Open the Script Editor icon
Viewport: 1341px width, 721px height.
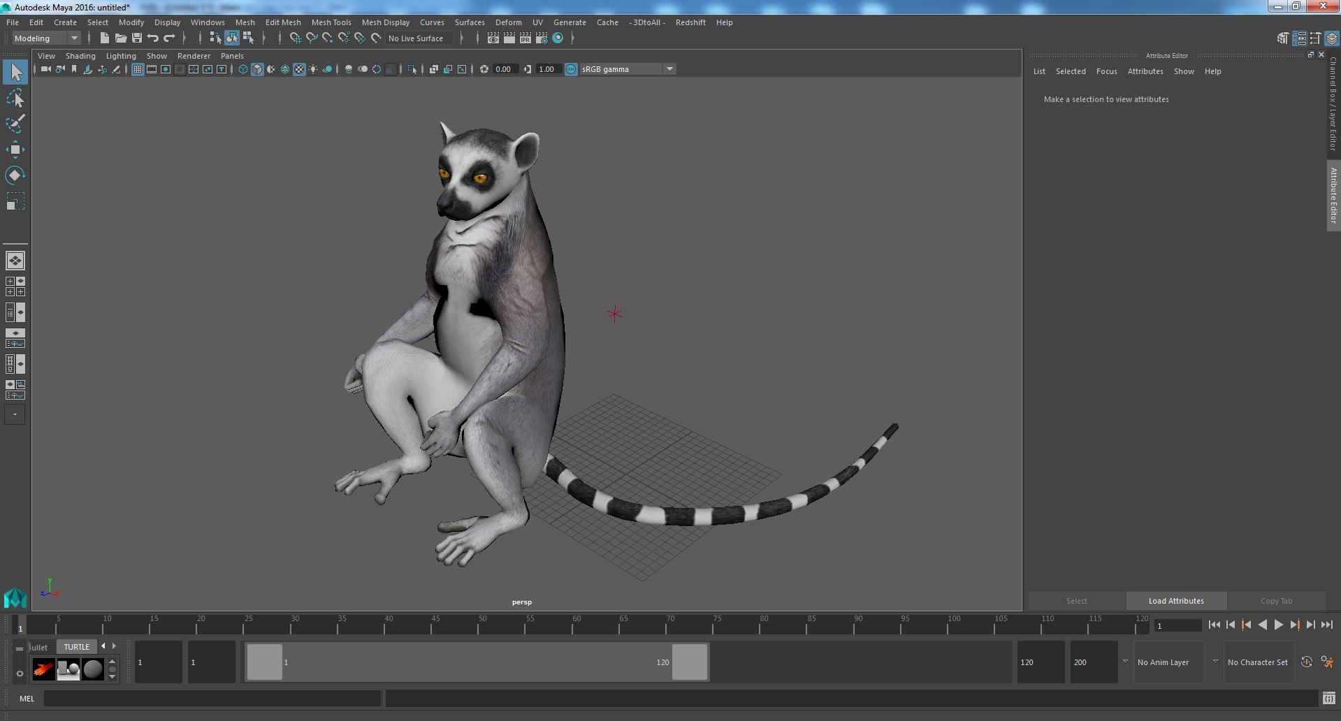[1328, 698]
